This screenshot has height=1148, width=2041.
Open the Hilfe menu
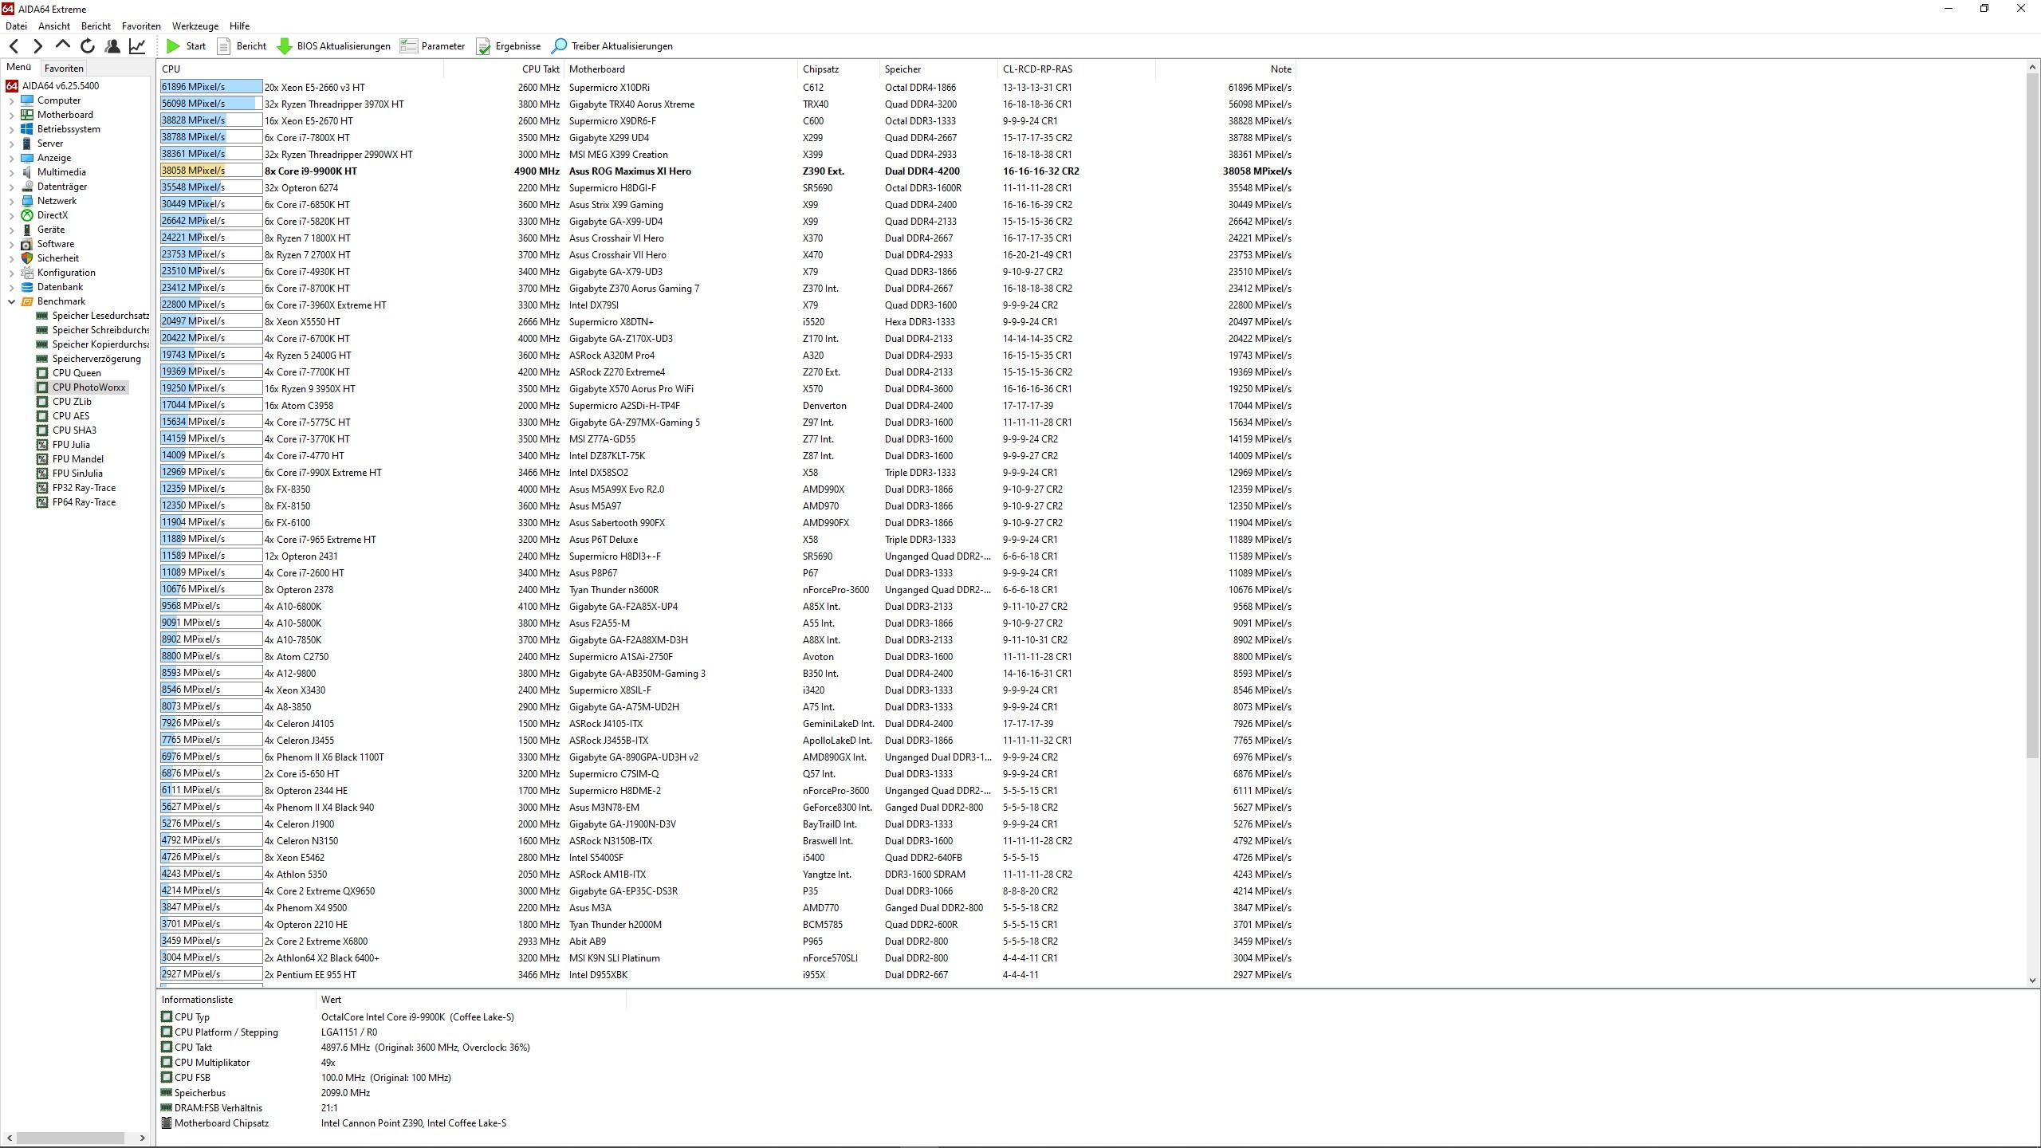pos(239,26)
